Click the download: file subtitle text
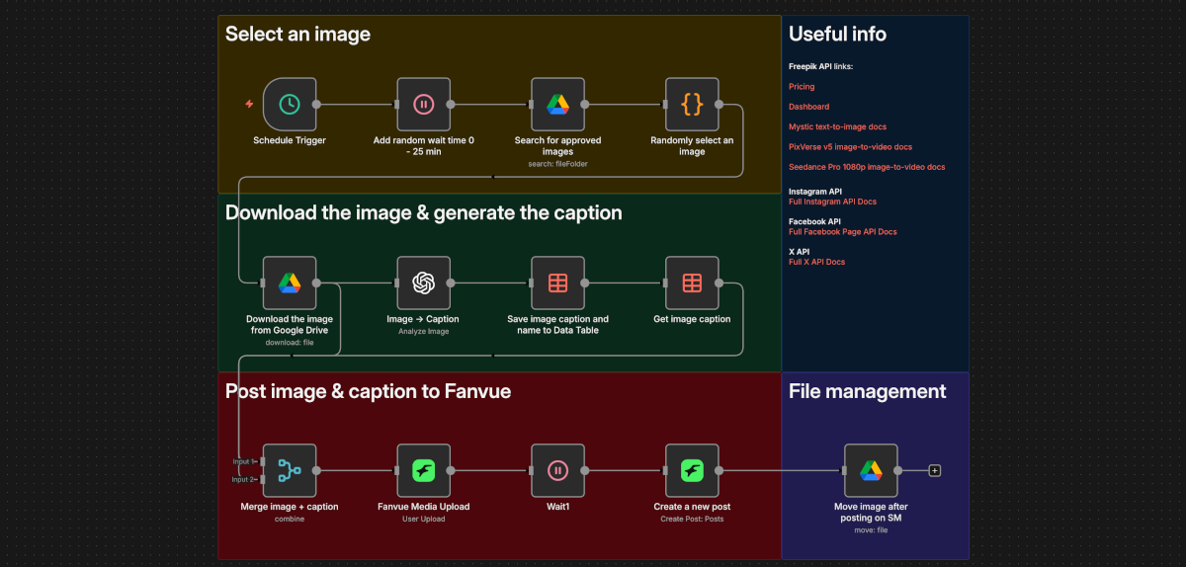Image resolution: width=1186 pixels, height=567 pixels. click(x=290, y=343)
